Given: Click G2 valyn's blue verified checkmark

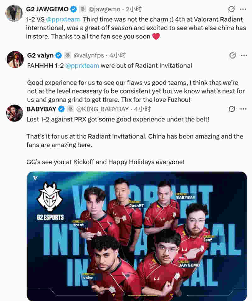Looking at the screenshot, I should [59, 55].
